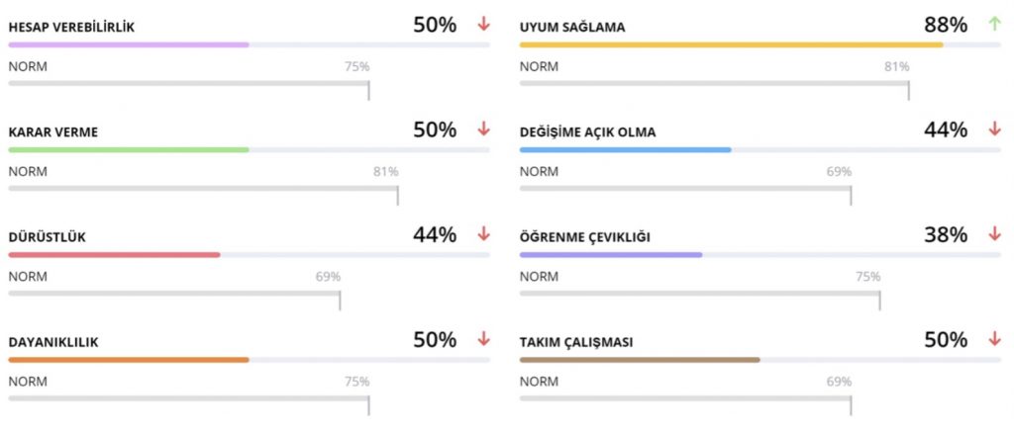The image size is (1014, 434).
Task: Select the DÜRÜSTLÜK competency title
Action: tap(48, 237)
